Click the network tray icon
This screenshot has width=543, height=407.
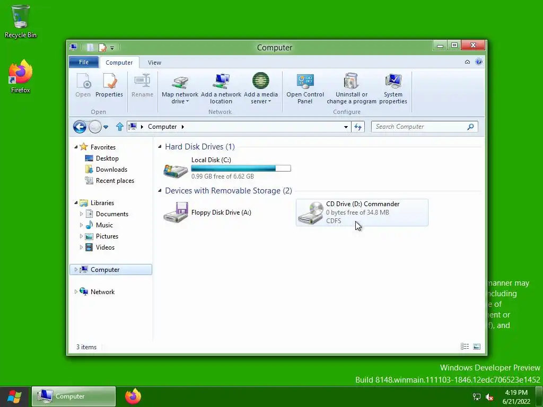coord(477,396)
